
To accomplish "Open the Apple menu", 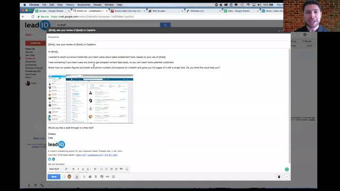I will [x=24, y=5].
